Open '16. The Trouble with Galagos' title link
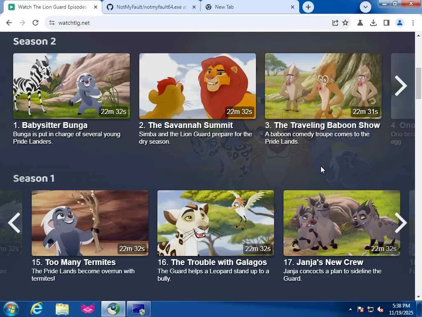 (212, 262)
